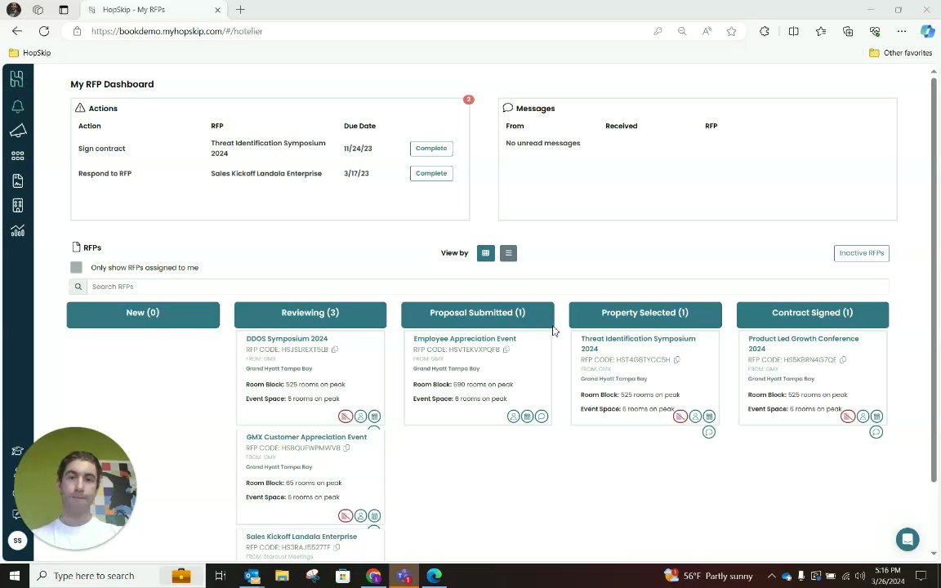Open GMX Customer Appreciation Event RFP
Viewport: 941px width, 588px height.
tap(306, 437)
